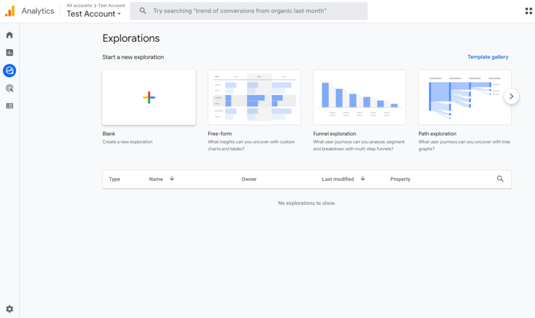Click the 'Start a new exploration' text

click(133, 57)
